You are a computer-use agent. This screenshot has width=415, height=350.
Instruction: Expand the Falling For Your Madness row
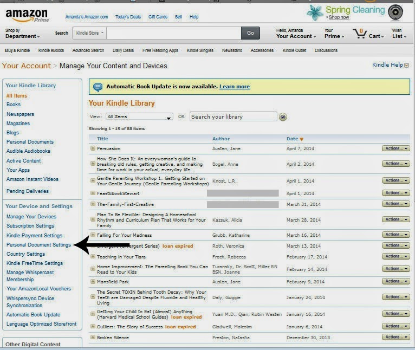coord(93,235)
